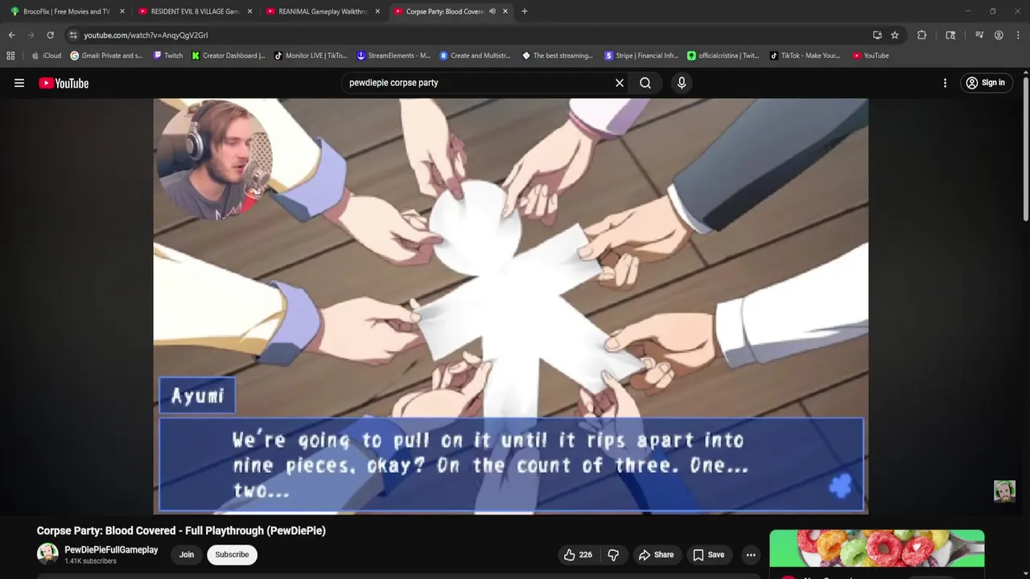Mute the Corpse Party tab audio icon

pos(492,11)
